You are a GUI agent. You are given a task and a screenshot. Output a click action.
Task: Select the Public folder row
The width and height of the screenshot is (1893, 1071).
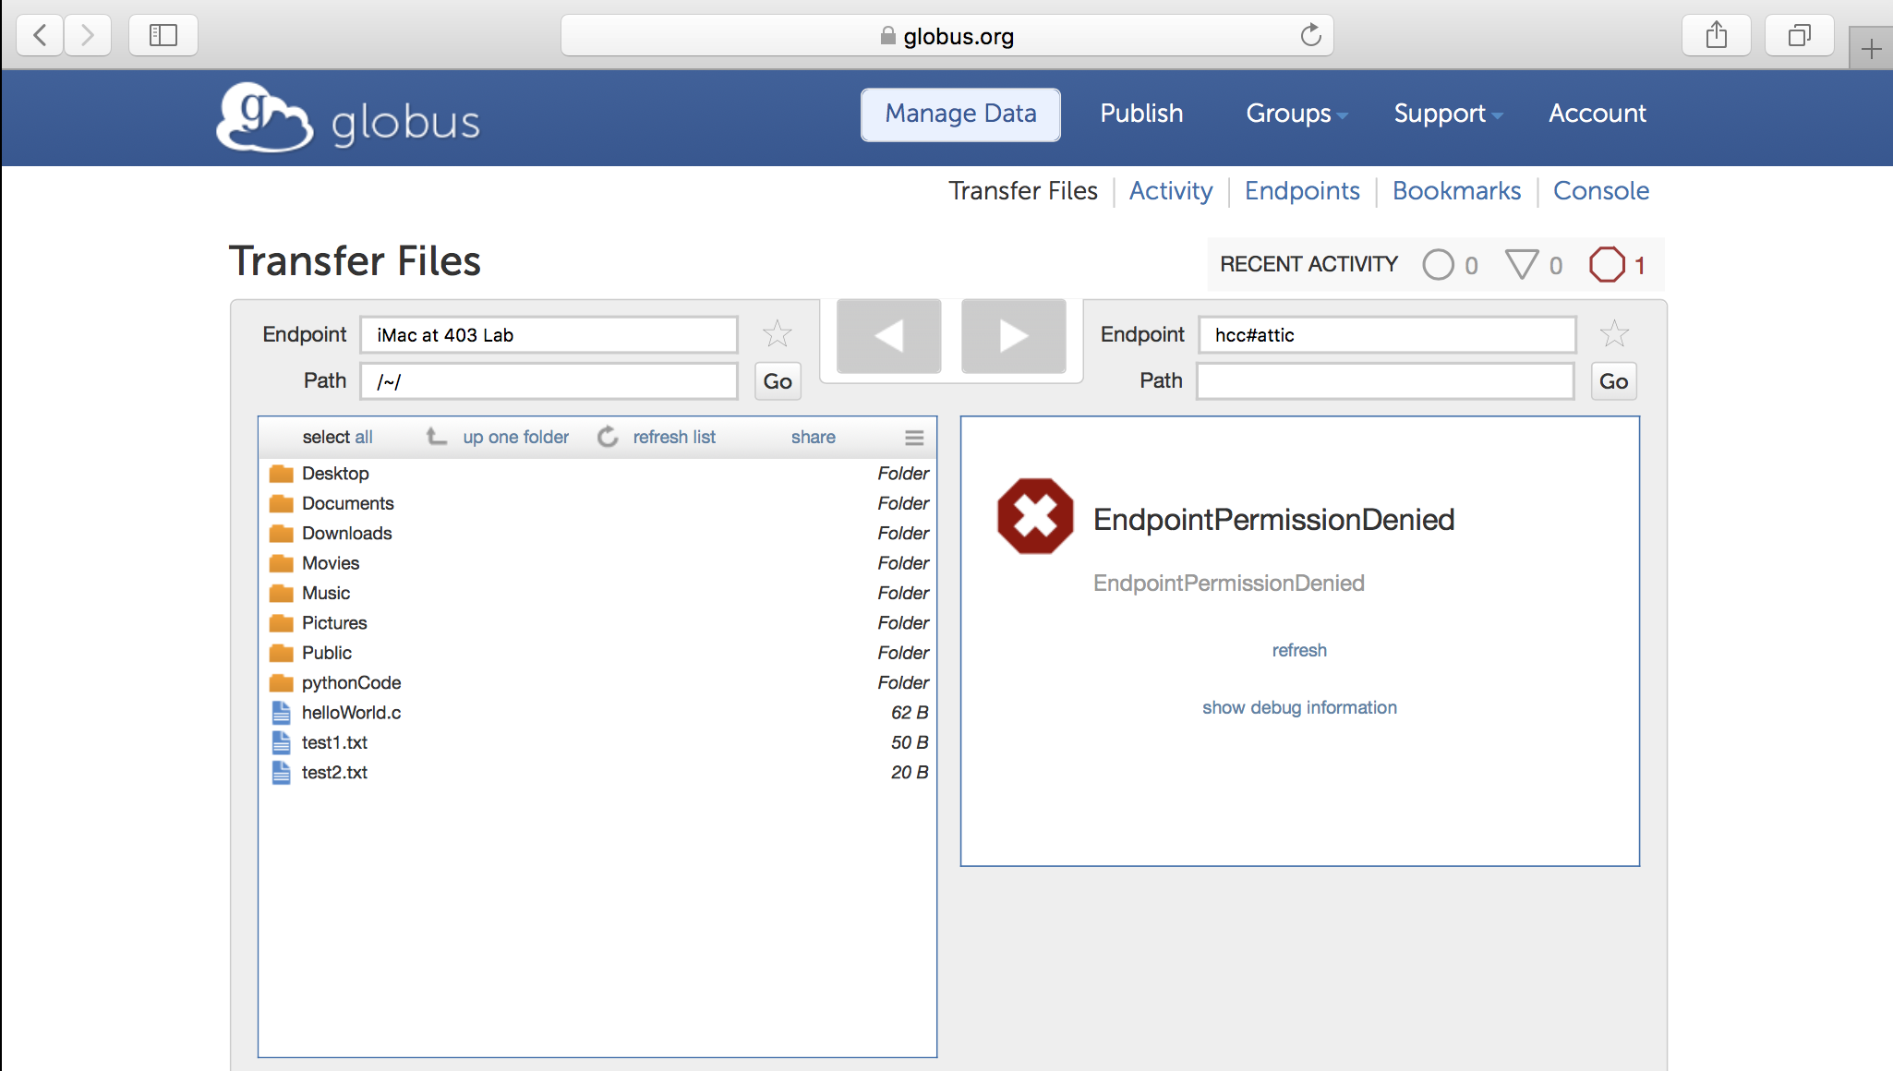pyautogui.click(x=597, y=653)
